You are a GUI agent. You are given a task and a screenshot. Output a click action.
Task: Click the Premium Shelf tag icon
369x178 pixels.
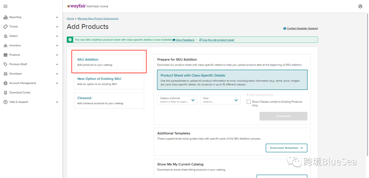[x=5, y=64]
